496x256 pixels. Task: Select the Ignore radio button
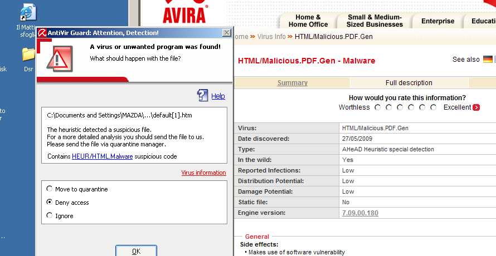[x=50, y=215]
